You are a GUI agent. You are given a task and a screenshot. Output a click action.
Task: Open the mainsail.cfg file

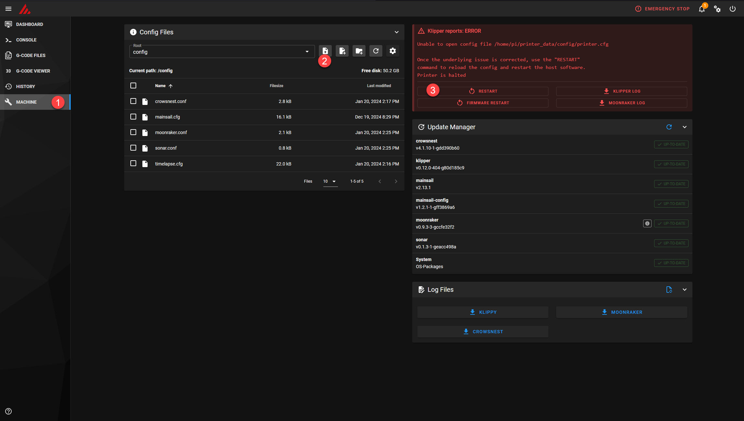[x=264, y=117]
